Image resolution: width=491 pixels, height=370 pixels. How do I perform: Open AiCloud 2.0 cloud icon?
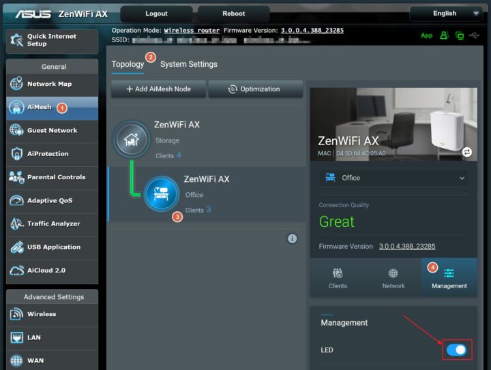click(16, 271)
